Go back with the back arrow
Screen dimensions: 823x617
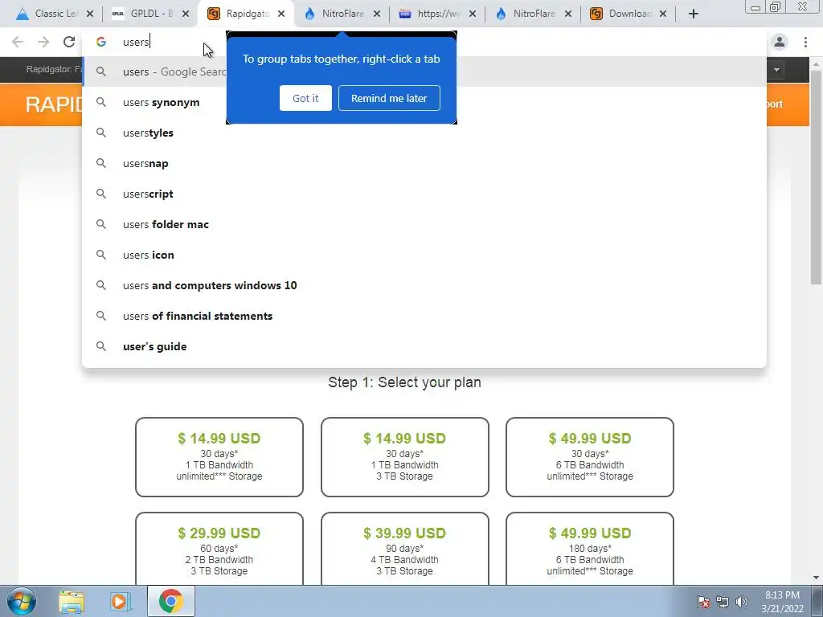tap(18, 42)
